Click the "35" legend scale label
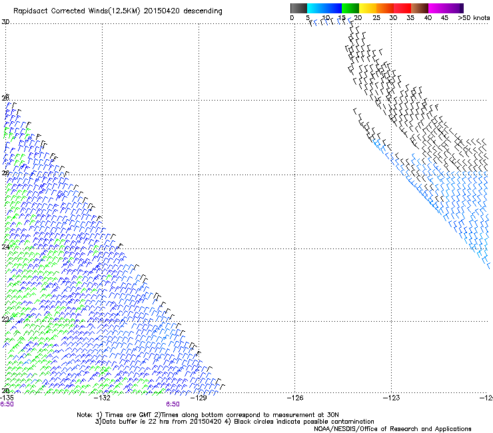 410,18
